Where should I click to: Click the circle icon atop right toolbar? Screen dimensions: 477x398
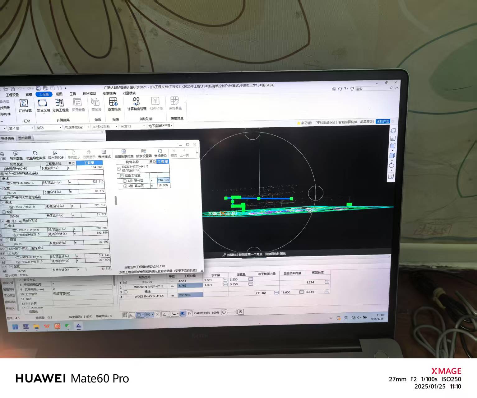click(x=393, y=130)
